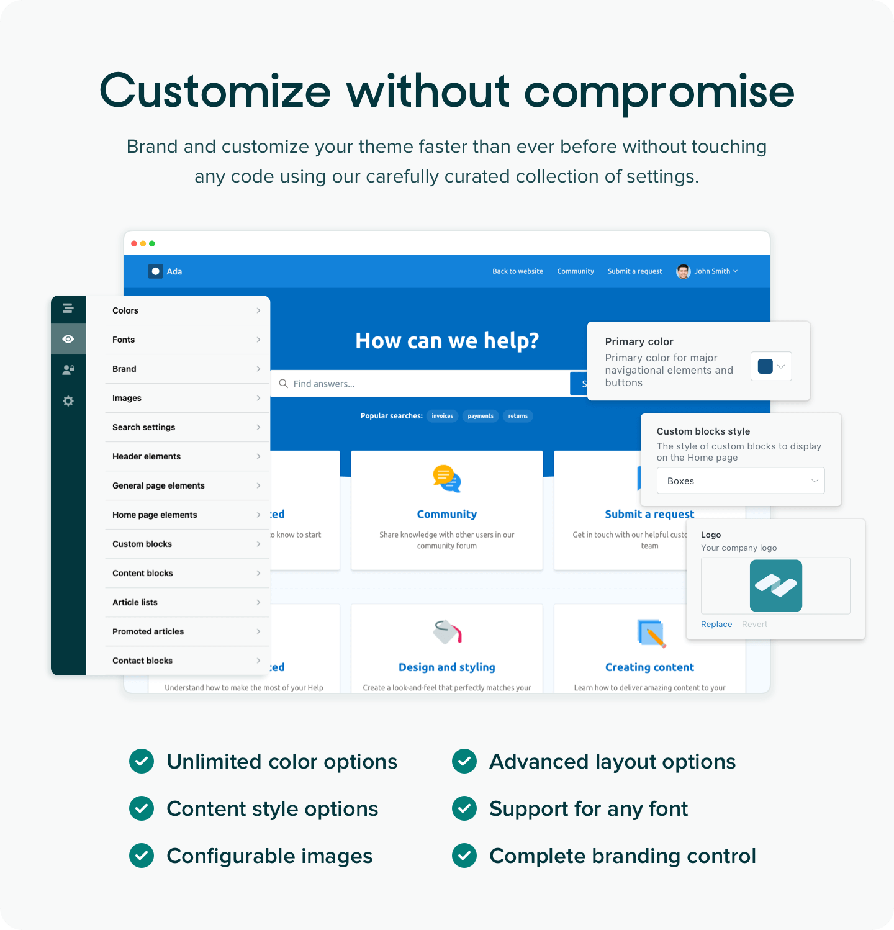Expand the Images settings row
Screen dimensions: 894x930
point(187,398)
